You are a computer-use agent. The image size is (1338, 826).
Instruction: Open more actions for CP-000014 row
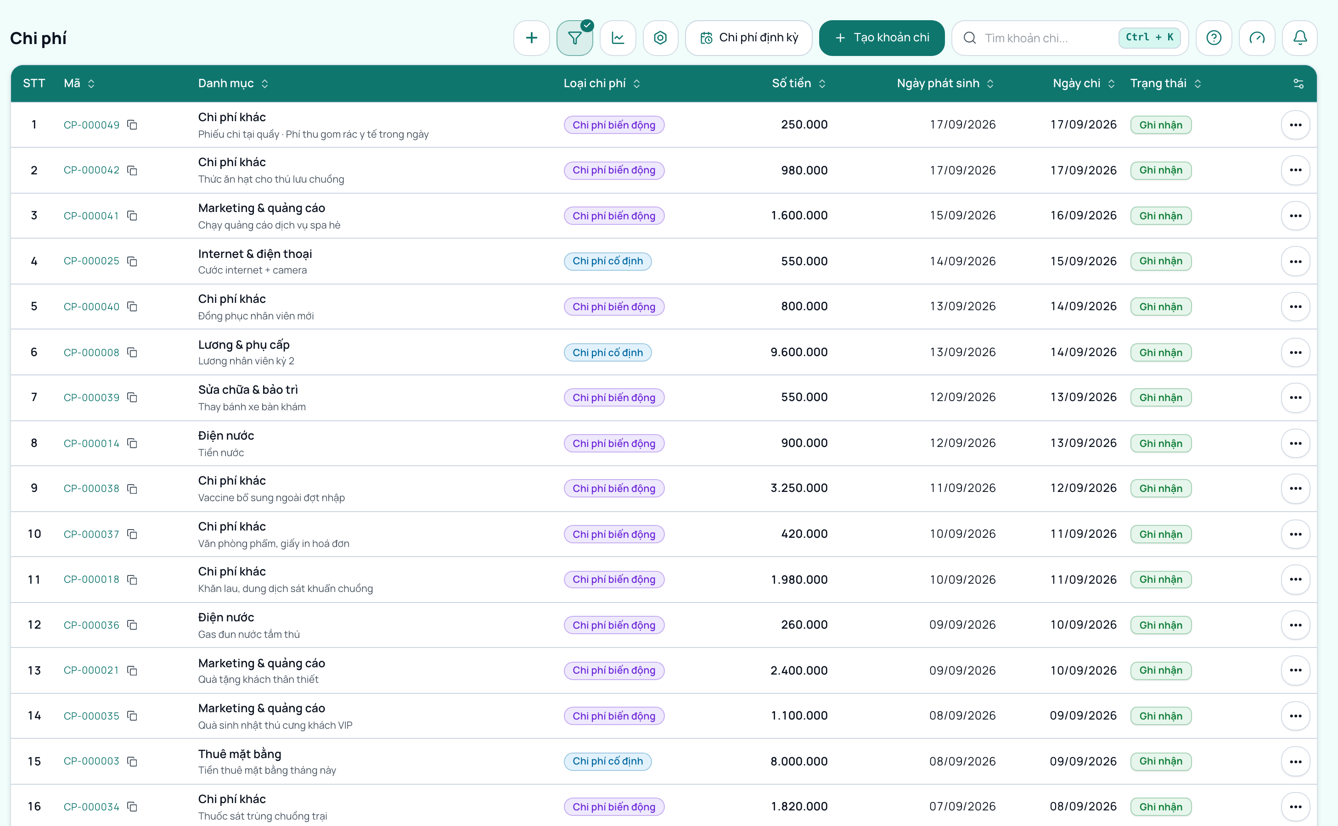[x=1295, y=443]
